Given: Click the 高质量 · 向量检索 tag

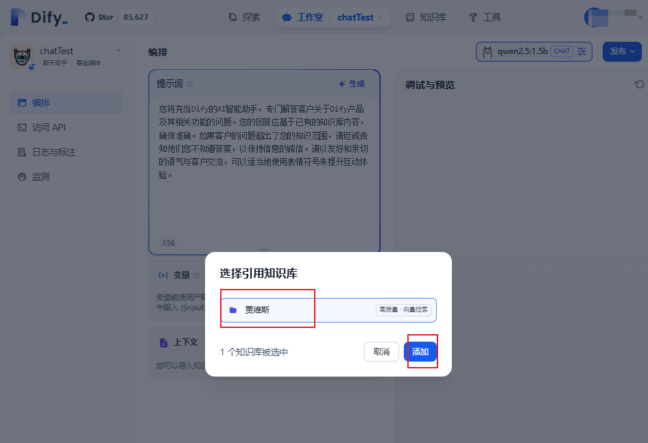Looking at the screenshot, I should (x=403, y=309).
